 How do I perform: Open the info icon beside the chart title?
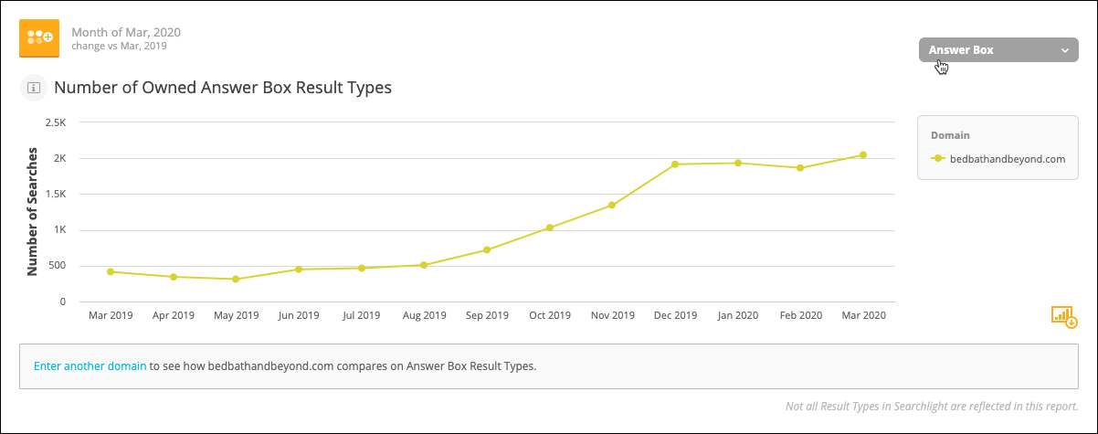tap(34, 88)
